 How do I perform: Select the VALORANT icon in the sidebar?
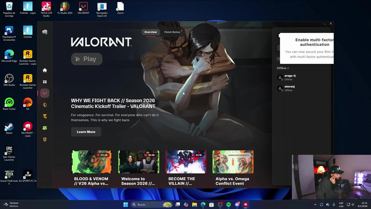(45, 93)
